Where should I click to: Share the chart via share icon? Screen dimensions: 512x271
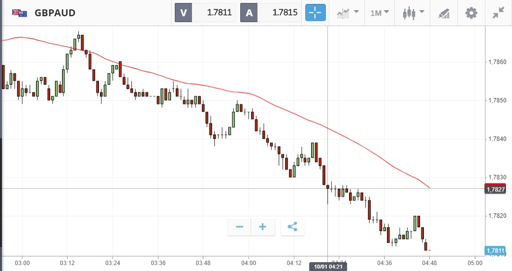click(292, 227)
